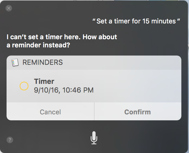This screenshot has height=153, width=189.
Task: Open the Timer reminder title
Action: (44, 81)
